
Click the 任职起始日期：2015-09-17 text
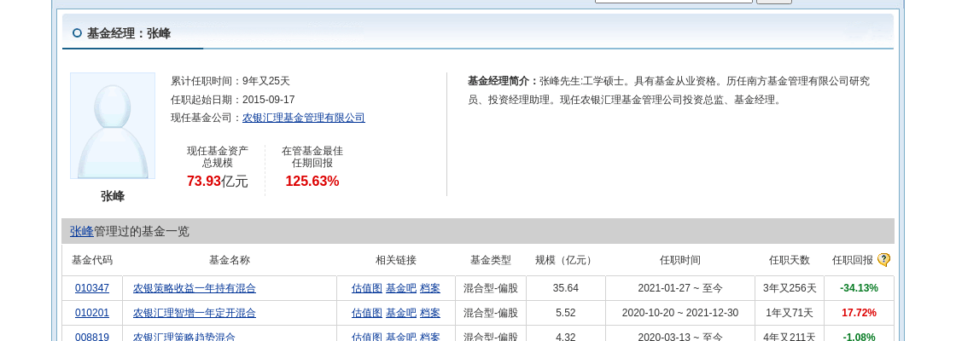[233, 100]
